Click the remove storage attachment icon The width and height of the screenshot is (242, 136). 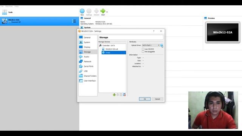(124, 95)
